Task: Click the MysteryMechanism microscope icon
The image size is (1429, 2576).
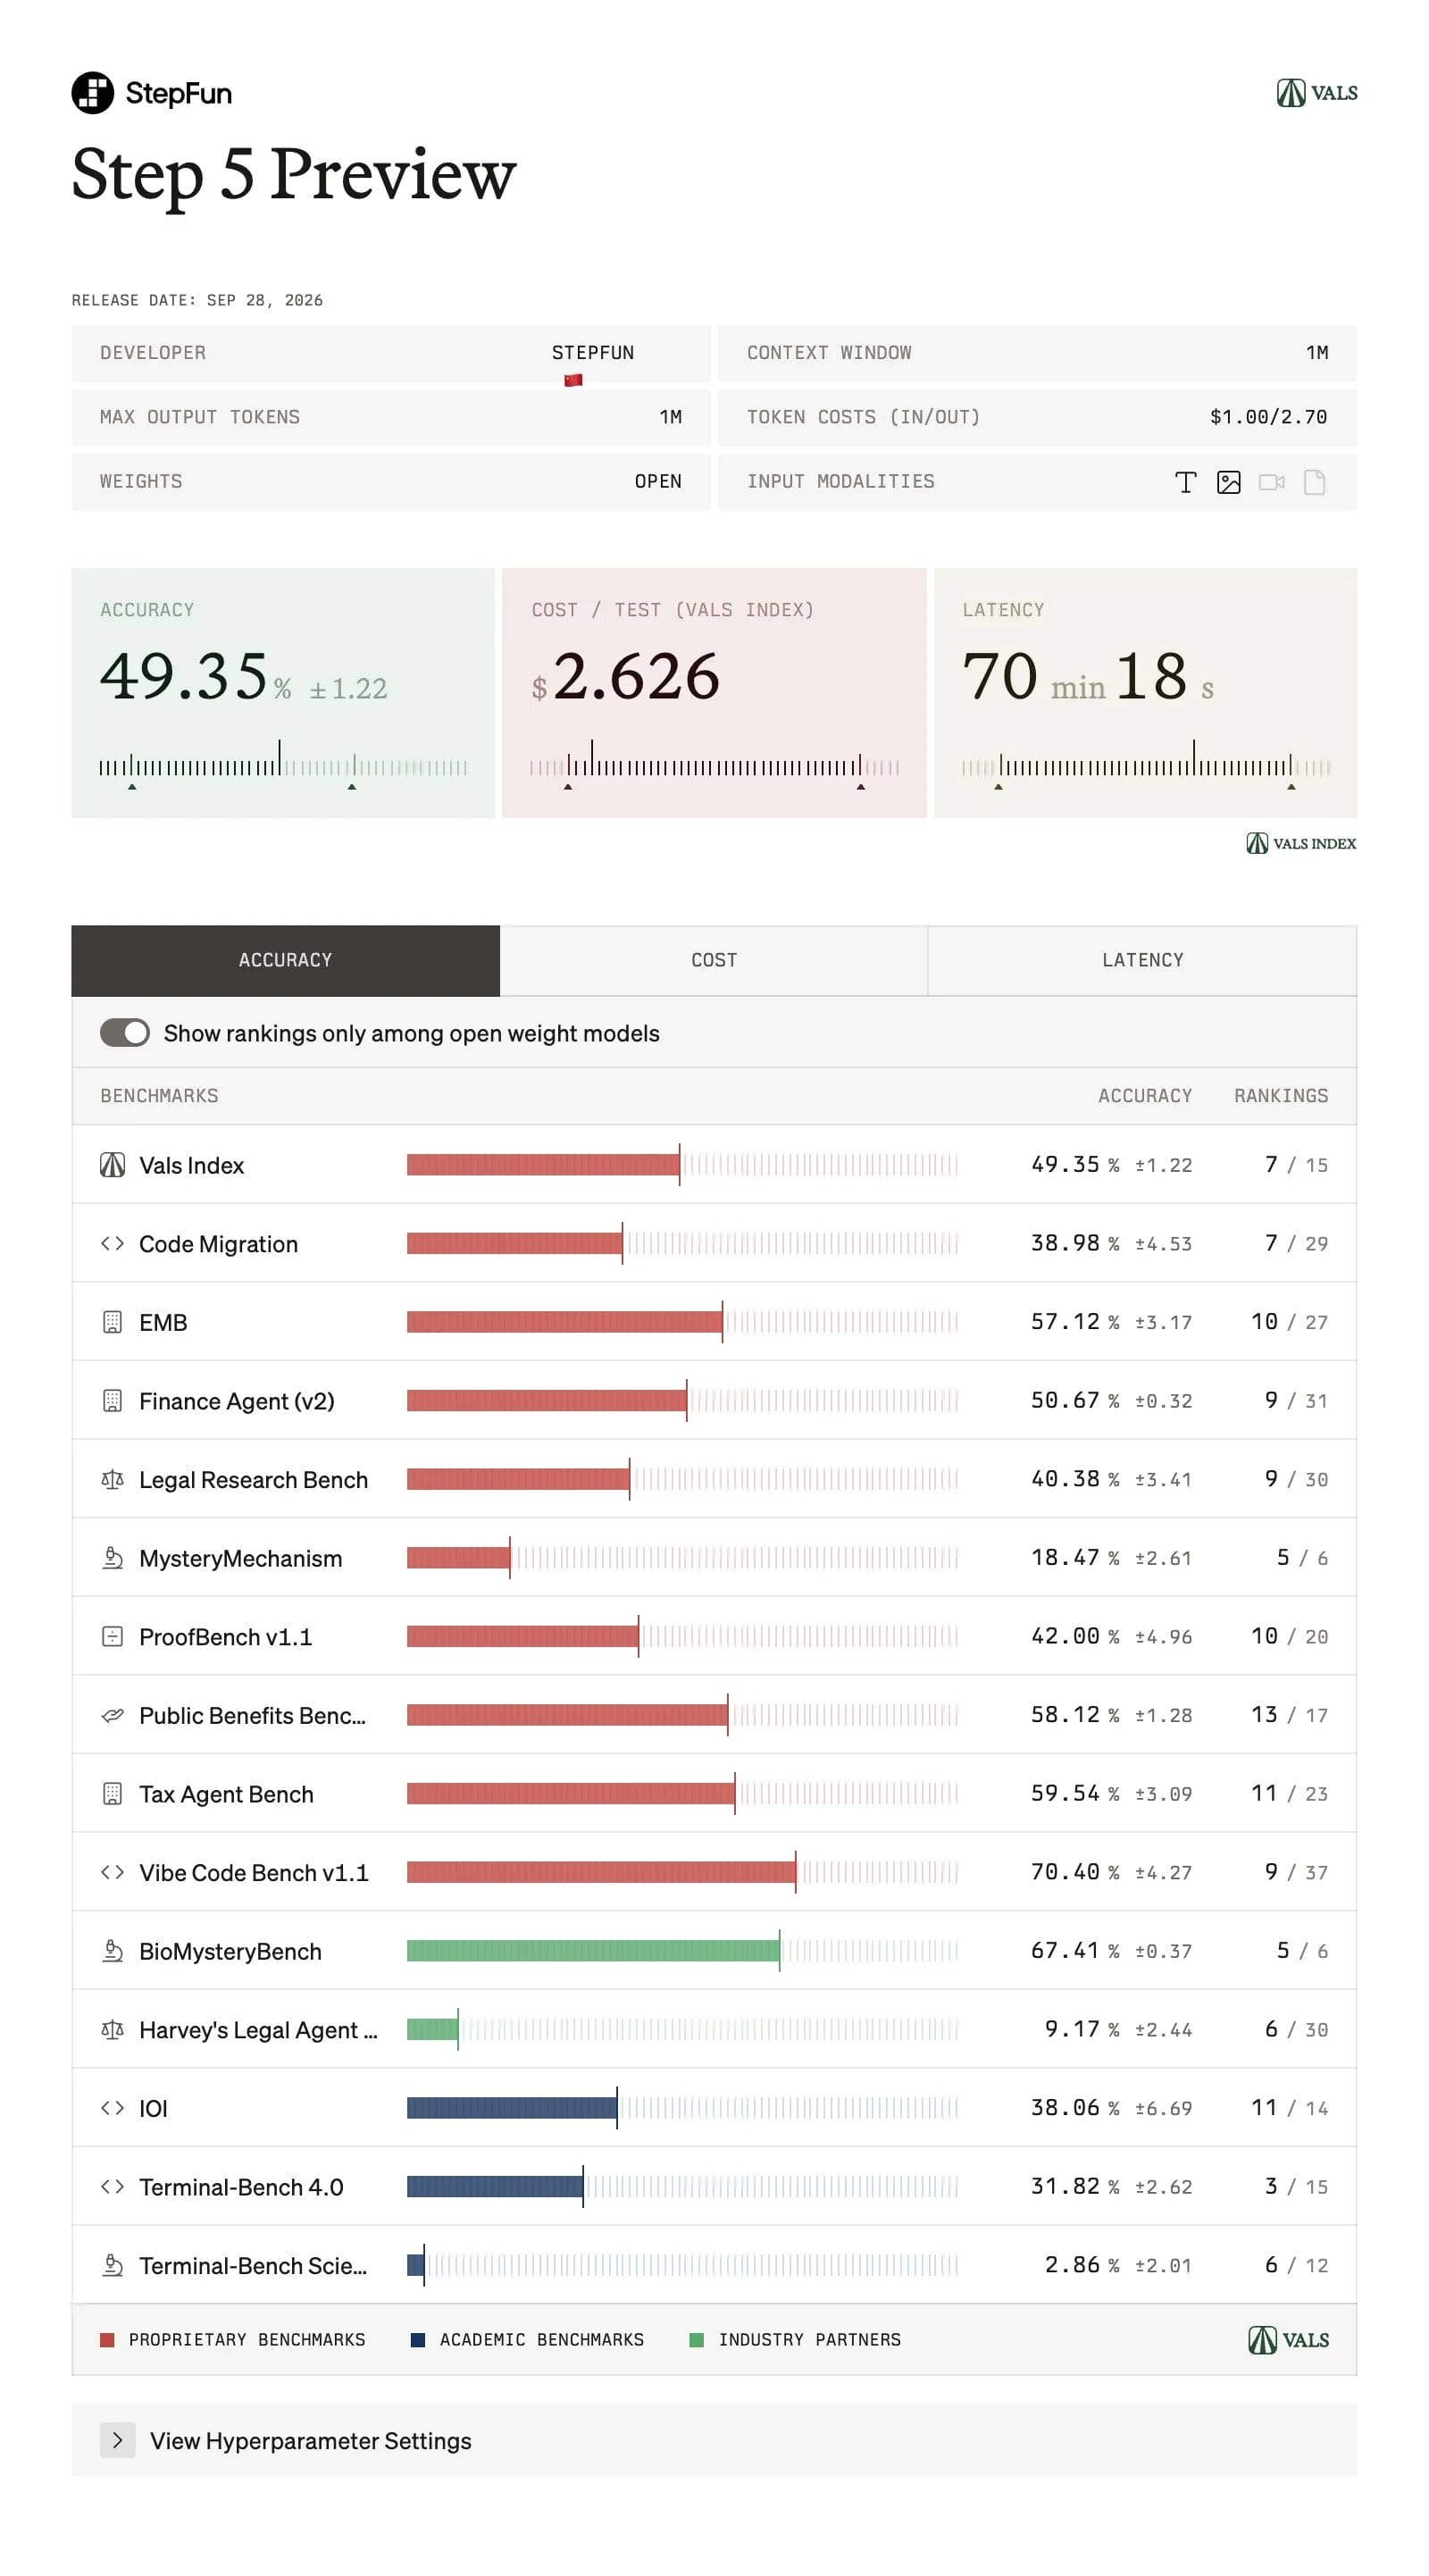Action: (112, 1558)
